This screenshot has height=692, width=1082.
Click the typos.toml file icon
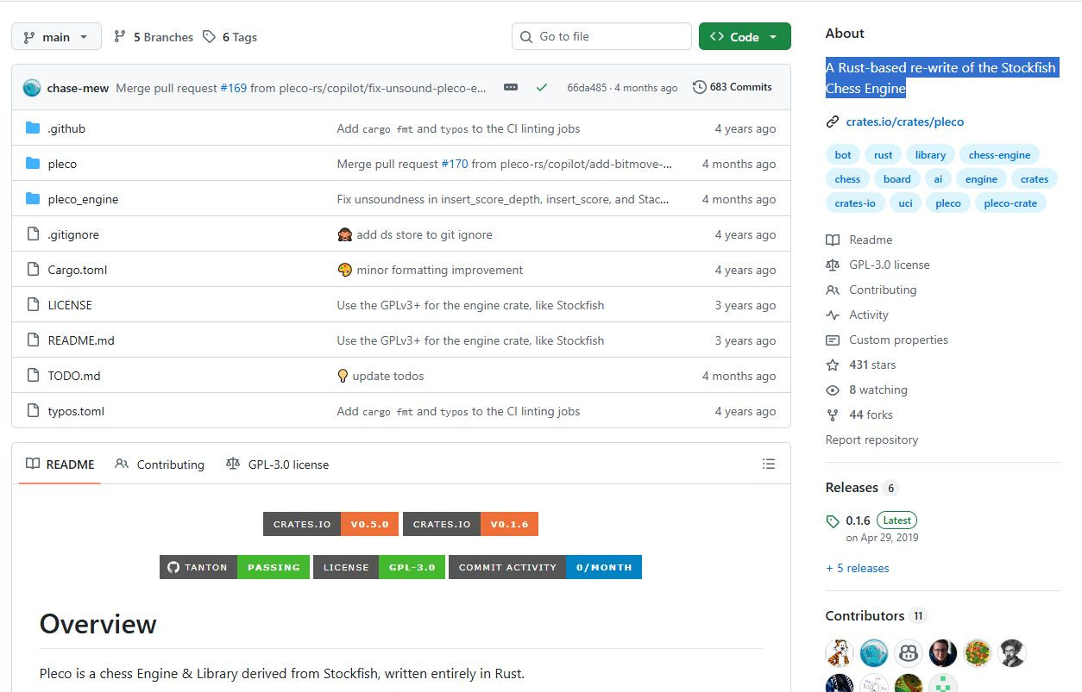tap(33, 411)
